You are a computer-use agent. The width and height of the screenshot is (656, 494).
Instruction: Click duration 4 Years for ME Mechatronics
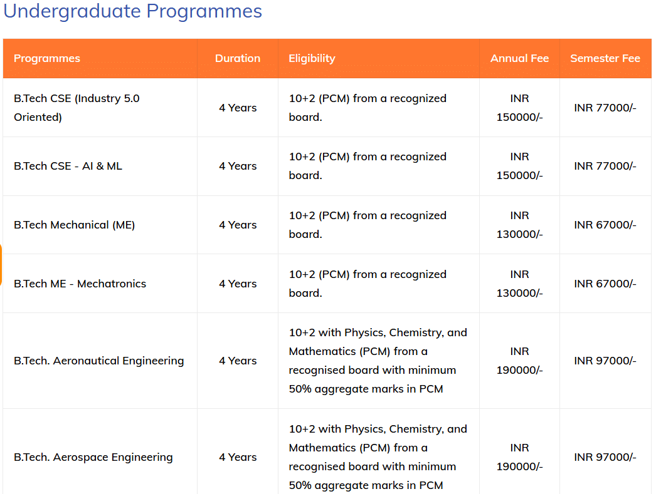(238, 284)
